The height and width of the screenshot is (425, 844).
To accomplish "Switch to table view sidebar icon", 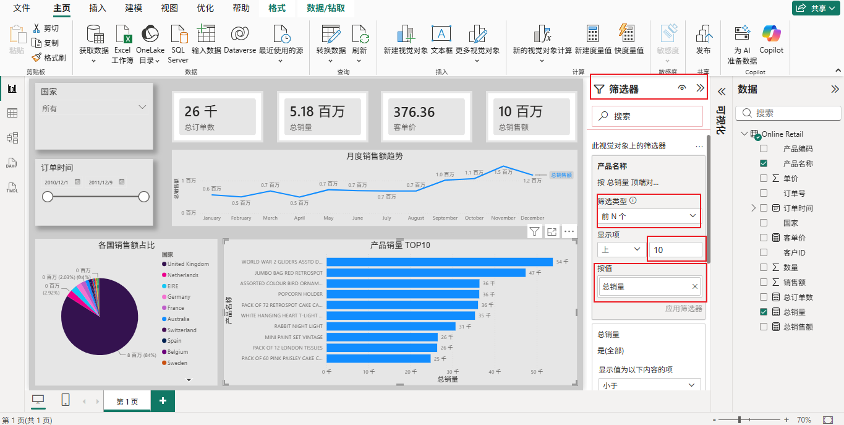I will point(12,113).
